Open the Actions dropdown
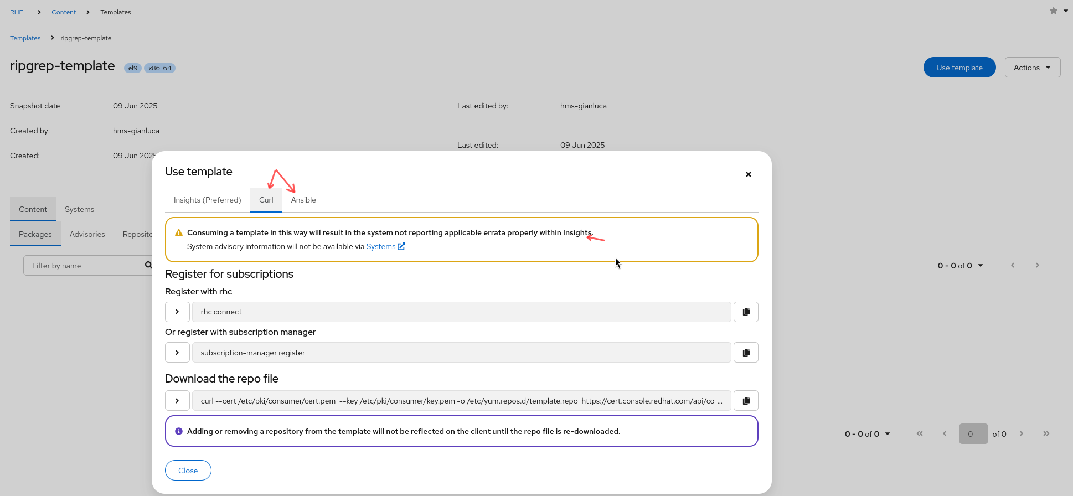Viewport: 1073px width, 496px height. [1032, 68]
